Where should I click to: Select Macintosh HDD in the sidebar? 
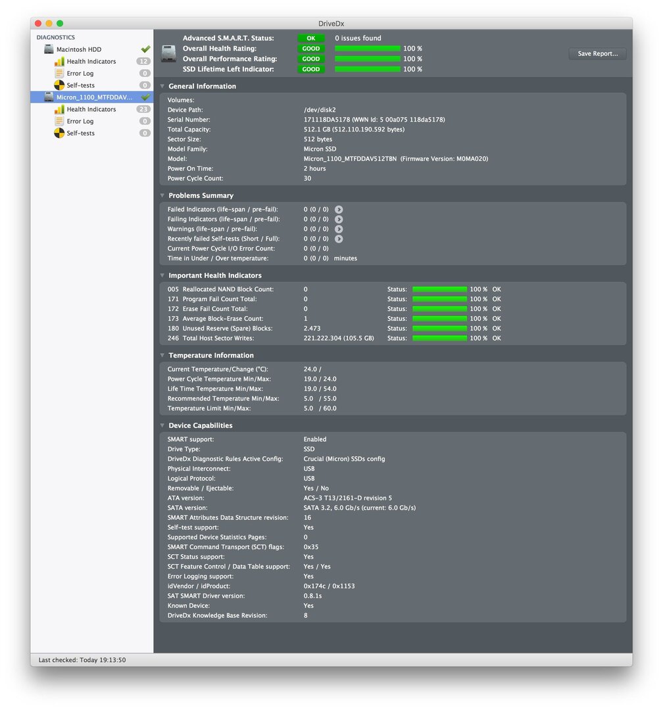92,49
